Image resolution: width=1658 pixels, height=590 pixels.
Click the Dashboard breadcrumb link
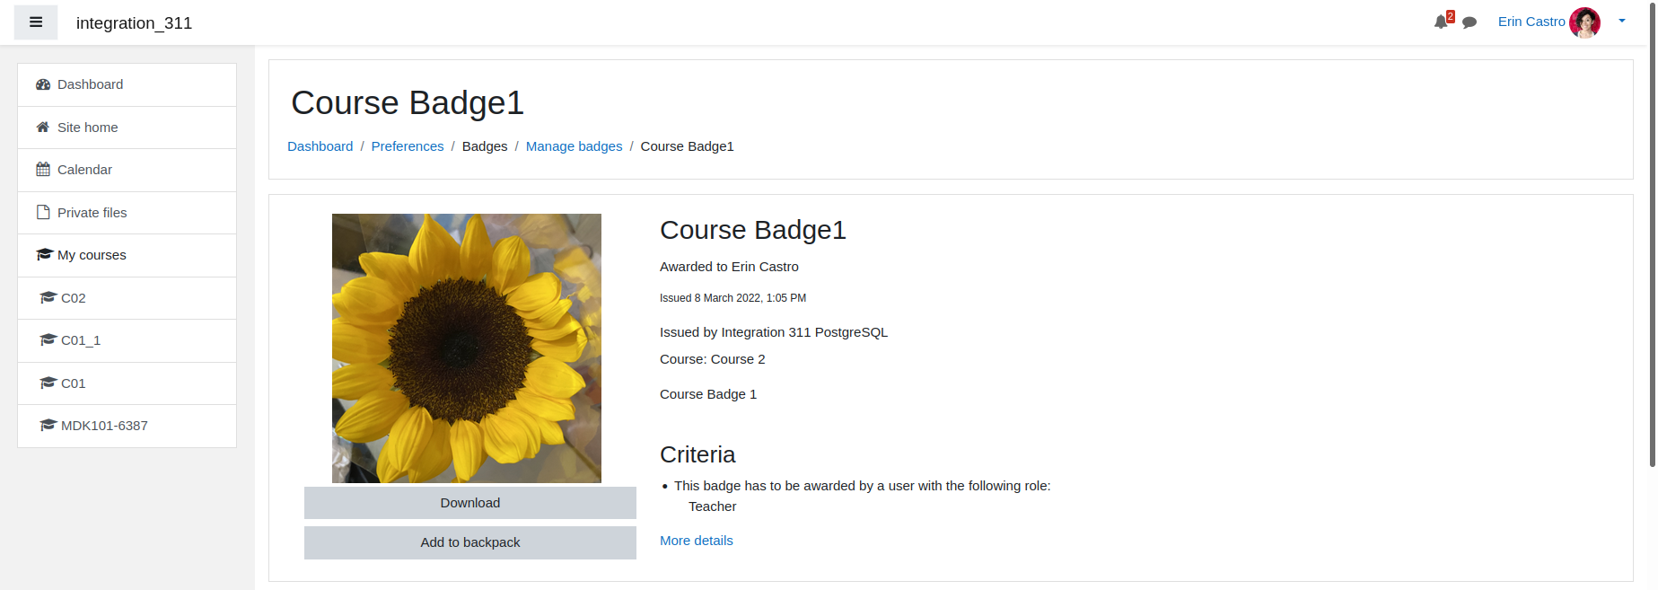tap(320, 146)
